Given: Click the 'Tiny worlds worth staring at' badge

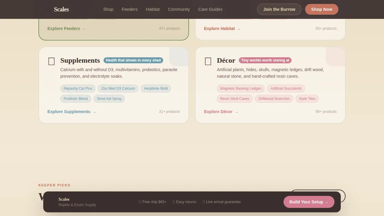Looking at the screenshot, I should (x=265, y=60).
